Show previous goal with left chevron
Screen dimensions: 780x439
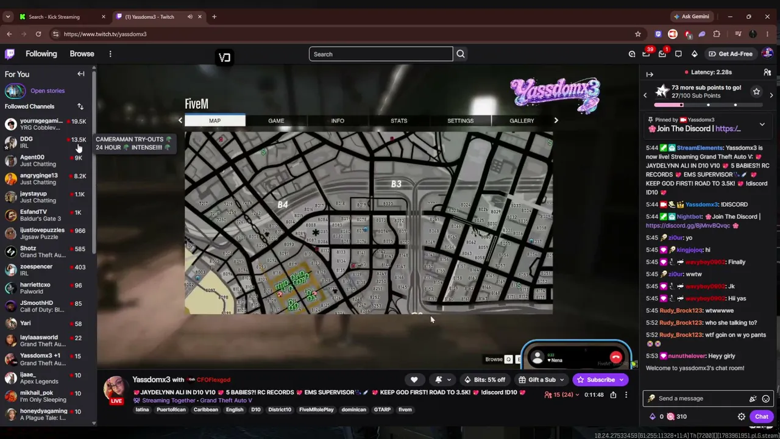(x=645, y=95)
